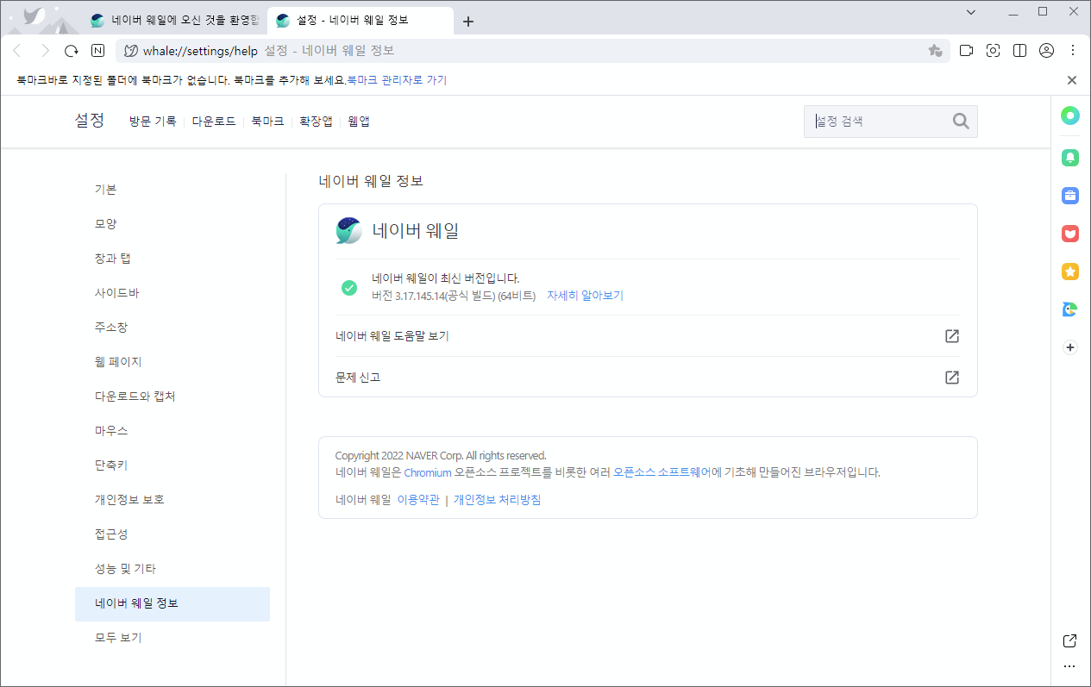Image resolution: width=1091 pixels, height=687 pixels.
Task: Click the 설정 heading title
Action: click(x=90, y=121)
